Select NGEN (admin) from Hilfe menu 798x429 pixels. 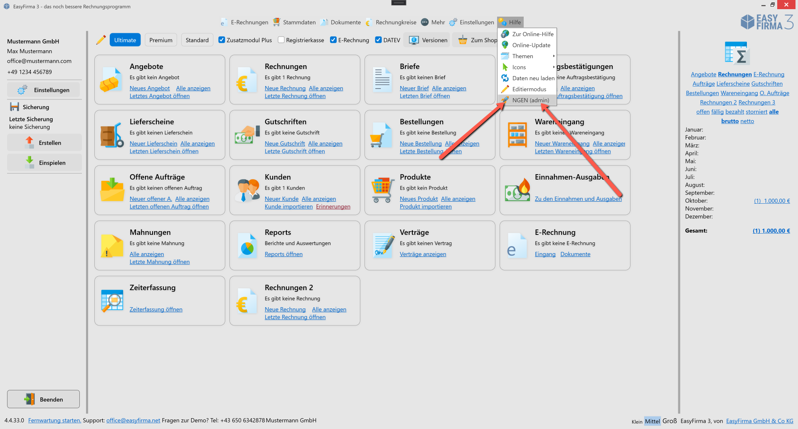click(530, 100)
